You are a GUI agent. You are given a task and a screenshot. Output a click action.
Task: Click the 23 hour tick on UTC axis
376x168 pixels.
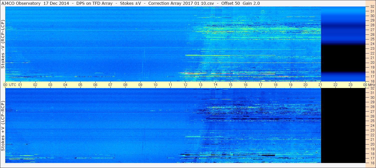350,85
